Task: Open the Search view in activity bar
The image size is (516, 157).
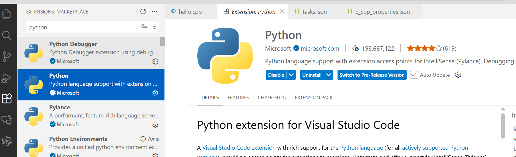Action: (7, 35)
